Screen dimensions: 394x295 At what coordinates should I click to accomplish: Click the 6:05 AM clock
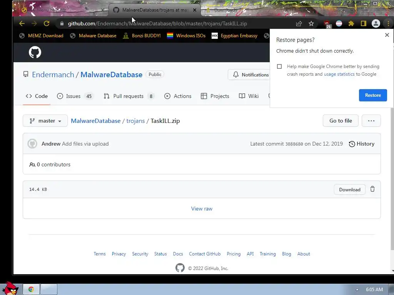[x=374, y=290]
